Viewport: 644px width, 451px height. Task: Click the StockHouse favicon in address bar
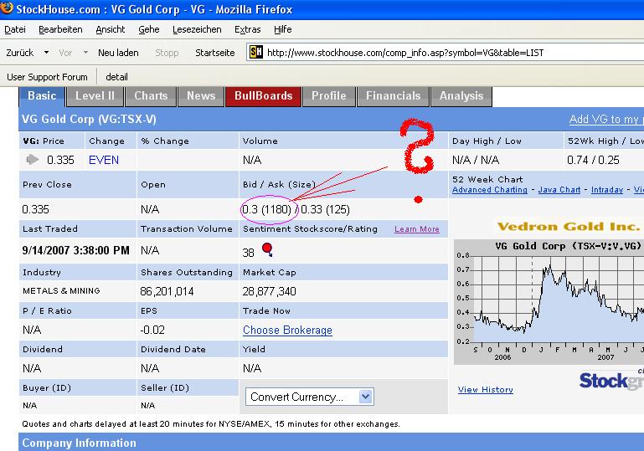pos(256,52)
